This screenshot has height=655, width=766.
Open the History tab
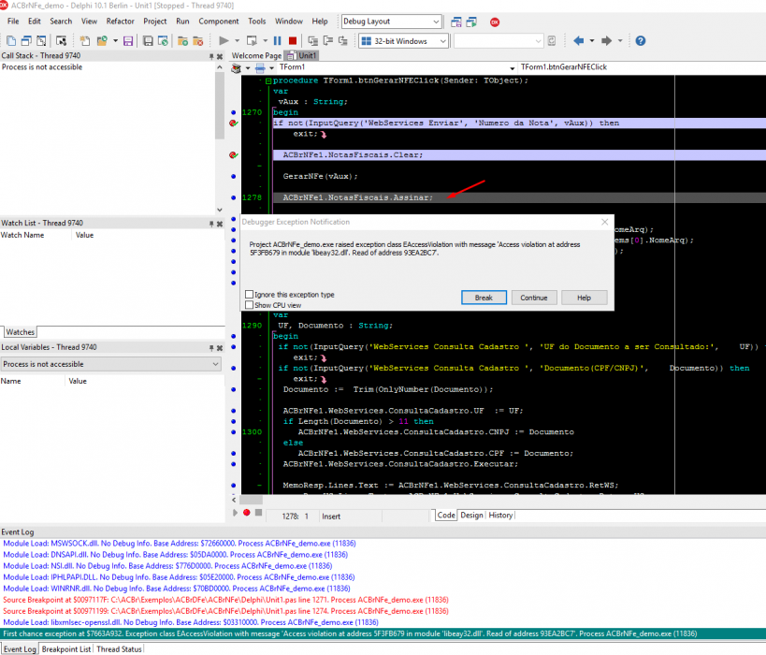coord(500,516)
